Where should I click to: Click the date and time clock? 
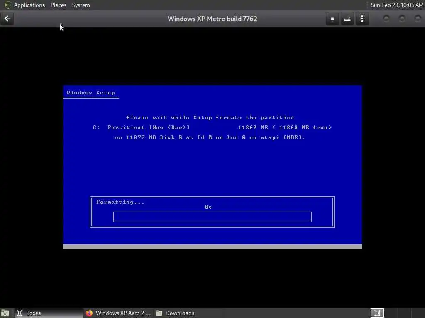pos(397,5)
